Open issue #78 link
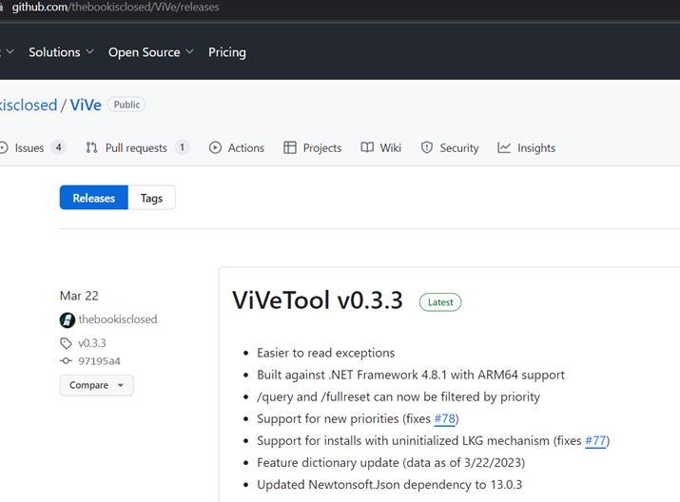The width and height of the screenshot is (680, 502). 445,418
